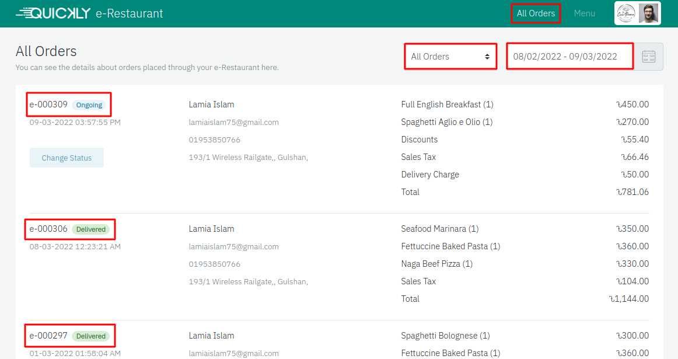Click the Delivered badge on order e-000297
This screenshot has width=678, height=359.
pyautogui.click(x=90, y=336)
